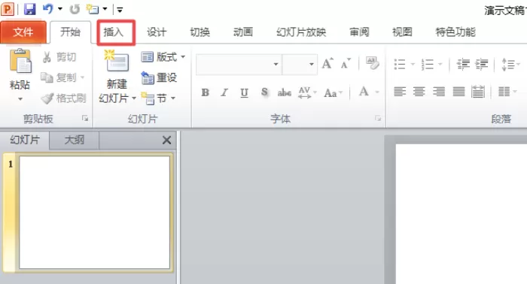Viewport: 527px width, 284px height.
Task: Close the slides/outline pane
Action: coord(166,140)
